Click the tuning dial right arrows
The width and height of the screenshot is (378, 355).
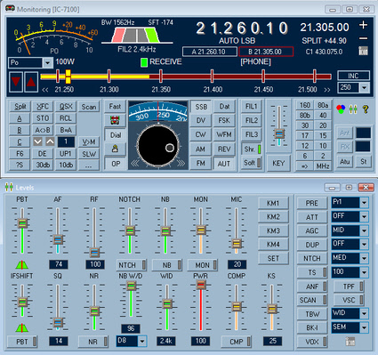tap(181, 164)
